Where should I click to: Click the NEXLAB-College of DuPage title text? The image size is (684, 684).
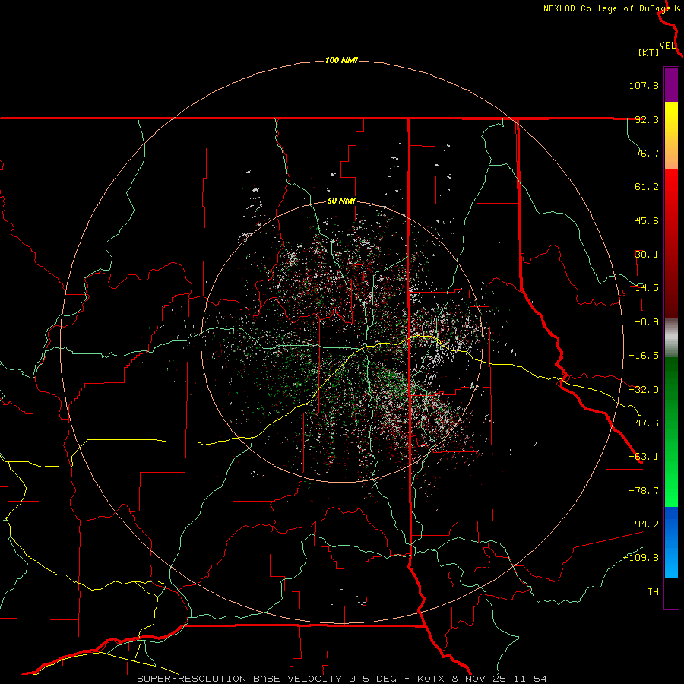(x=607, y=8)
